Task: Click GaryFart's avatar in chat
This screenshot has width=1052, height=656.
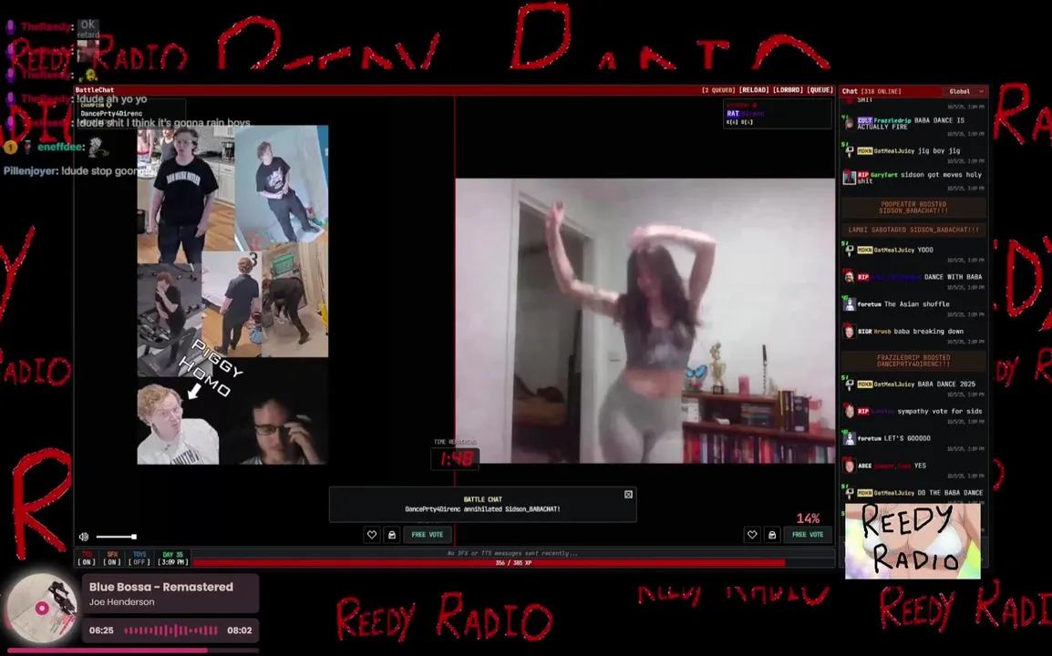Action: pyautogui.click(x=850, y=178)
